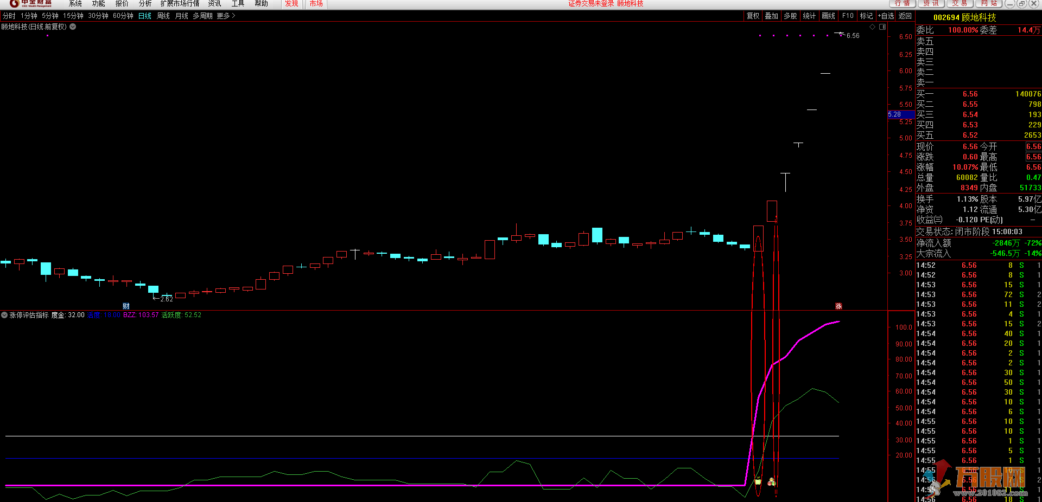Viewport: 1042px width, 502px height.
Task: Open dropdown beside 涨停评估指标 indicator
Action: 4,315
